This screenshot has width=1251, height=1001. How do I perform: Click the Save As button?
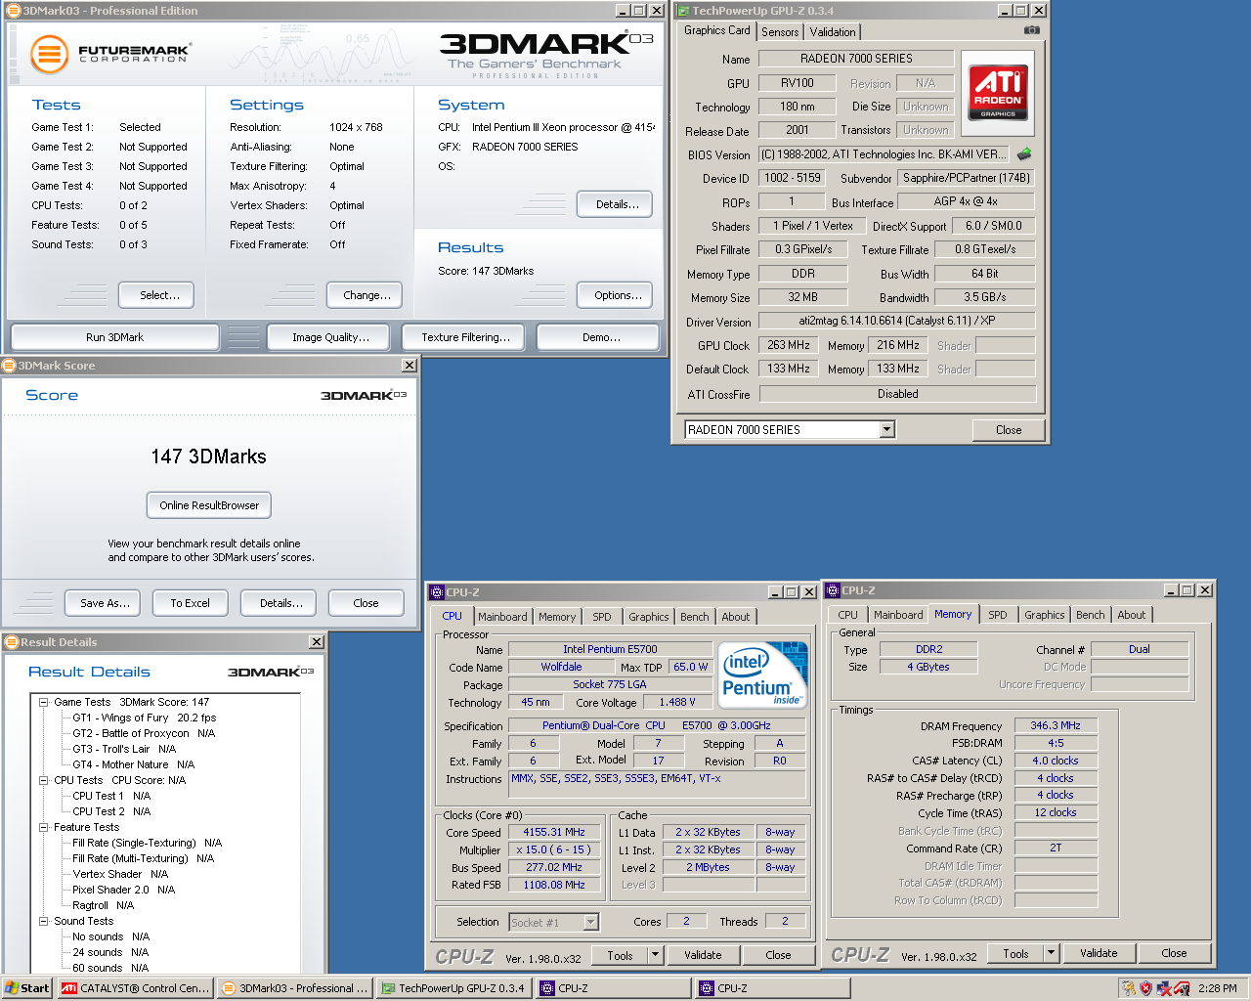click(x=104, y=603)
